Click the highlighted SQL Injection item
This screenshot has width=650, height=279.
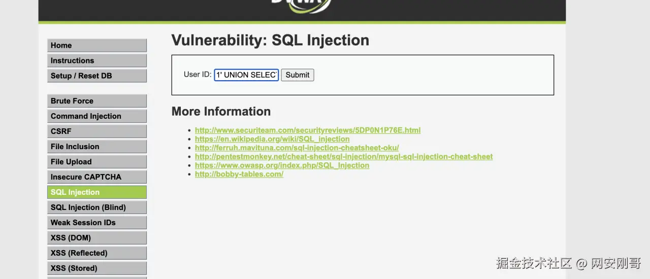pos(96,192)
